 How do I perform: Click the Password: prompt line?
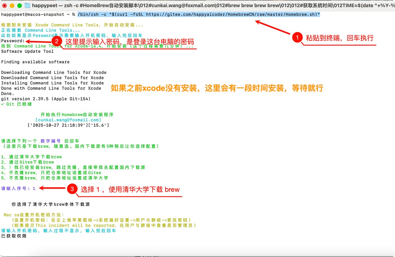(x=13, y=41)
